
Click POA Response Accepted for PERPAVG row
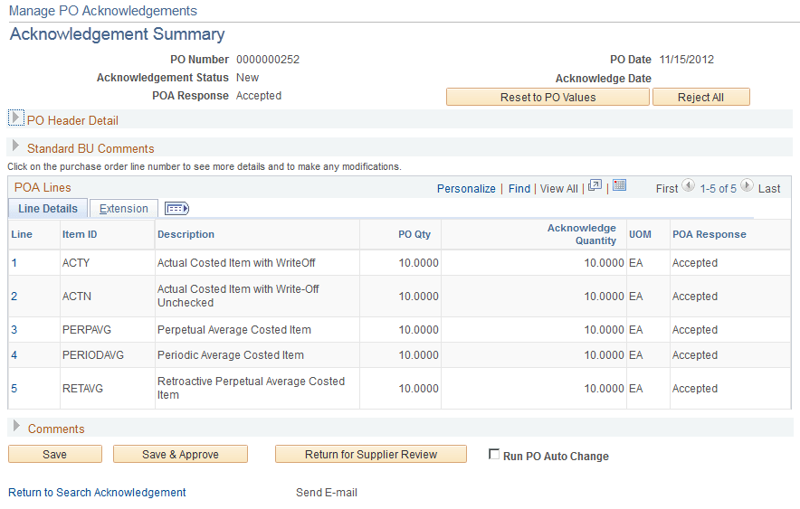[x=695, y=330]
